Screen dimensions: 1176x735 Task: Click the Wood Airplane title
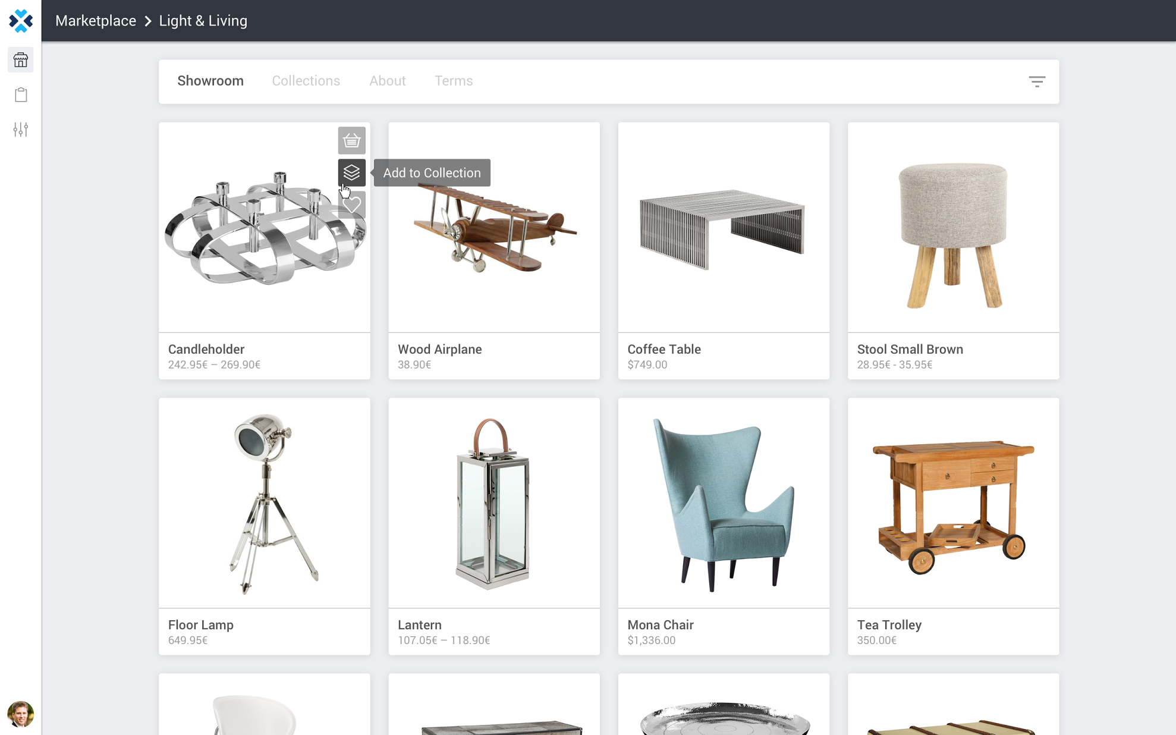point(440,349)
